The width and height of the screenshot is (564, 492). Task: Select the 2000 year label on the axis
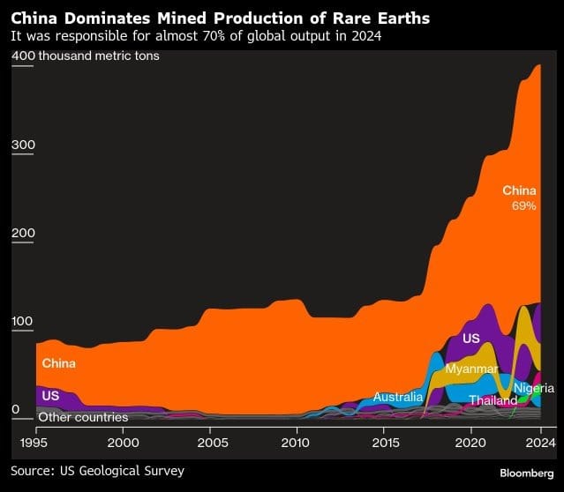click(x=123, y=442)
